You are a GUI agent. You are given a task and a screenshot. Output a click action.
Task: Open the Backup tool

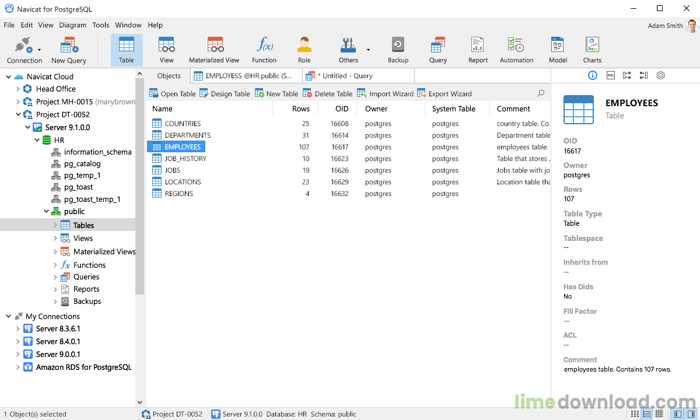point(398,50)
